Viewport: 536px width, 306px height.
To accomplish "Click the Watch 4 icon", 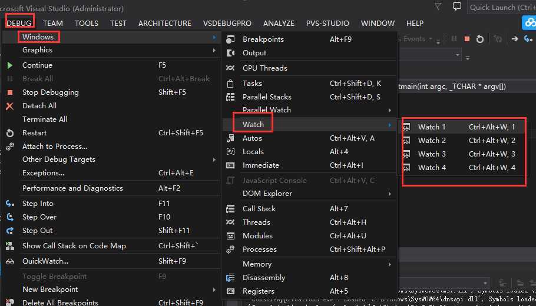I will pyautogui.click(x=406, y=168).
